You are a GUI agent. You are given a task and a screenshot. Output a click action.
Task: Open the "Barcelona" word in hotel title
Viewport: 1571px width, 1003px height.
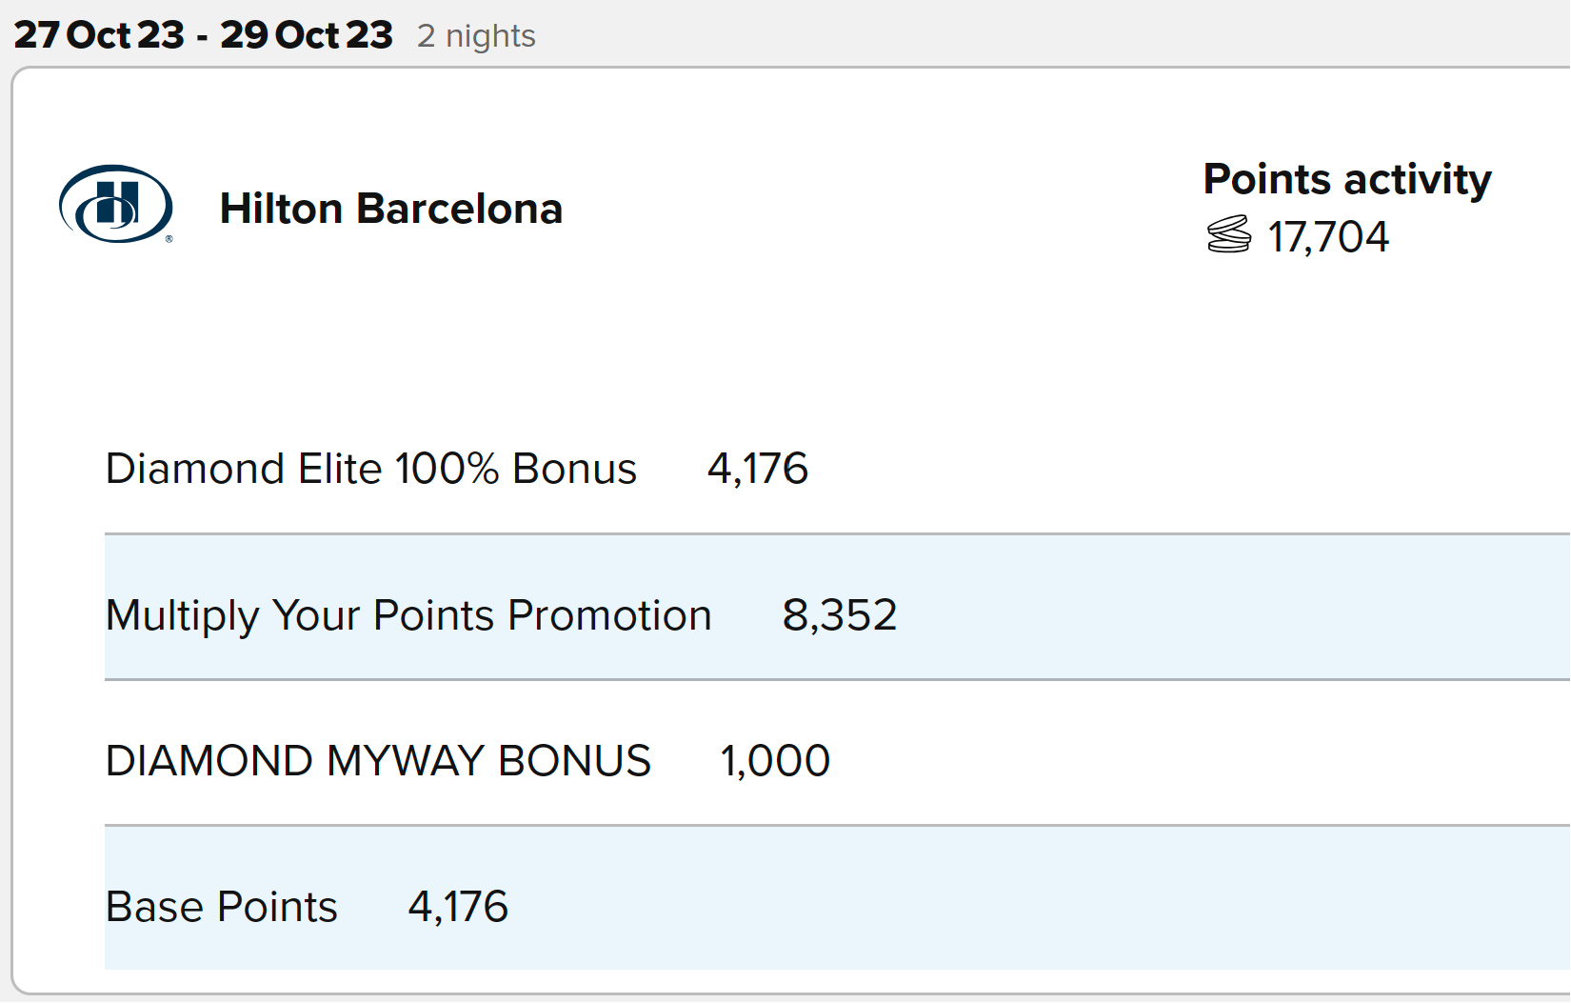click(x=459, y=209)
